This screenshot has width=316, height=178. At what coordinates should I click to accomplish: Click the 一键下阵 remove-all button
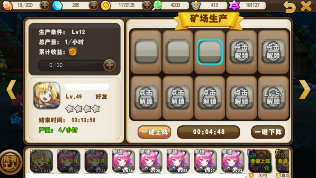(268, 132)
